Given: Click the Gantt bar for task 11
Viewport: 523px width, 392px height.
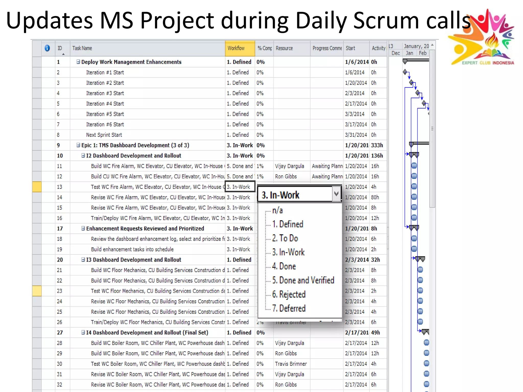Looking at the screenshot, I should point(414,166).
